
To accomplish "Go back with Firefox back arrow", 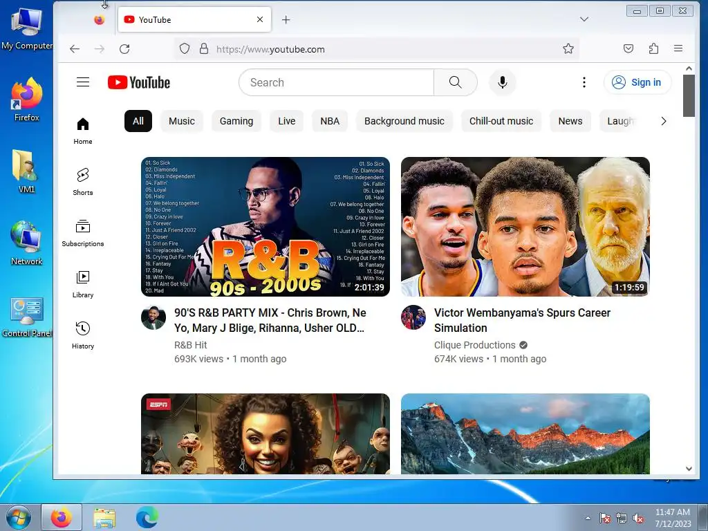I will coord(75,49).
